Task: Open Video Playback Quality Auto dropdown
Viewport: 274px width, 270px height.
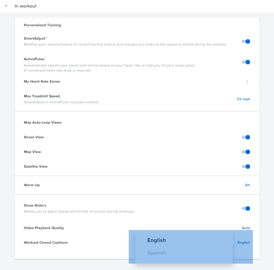Action: pos(246,228)
